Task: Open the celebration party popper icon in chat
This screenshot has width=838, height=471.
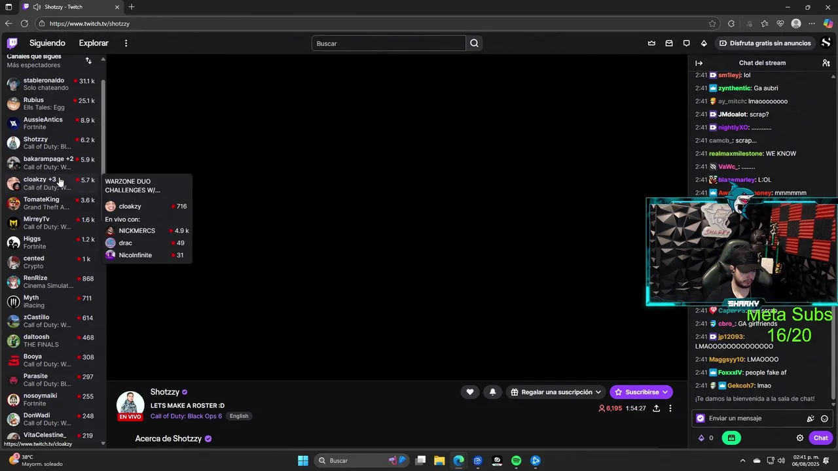Action: click(x=811, y=419)
